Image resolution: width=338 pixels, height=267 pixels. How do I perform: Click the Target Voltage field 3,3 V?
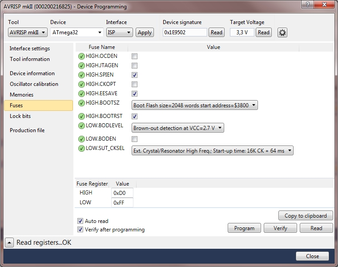pyautogui.click(x=242, y=32)
